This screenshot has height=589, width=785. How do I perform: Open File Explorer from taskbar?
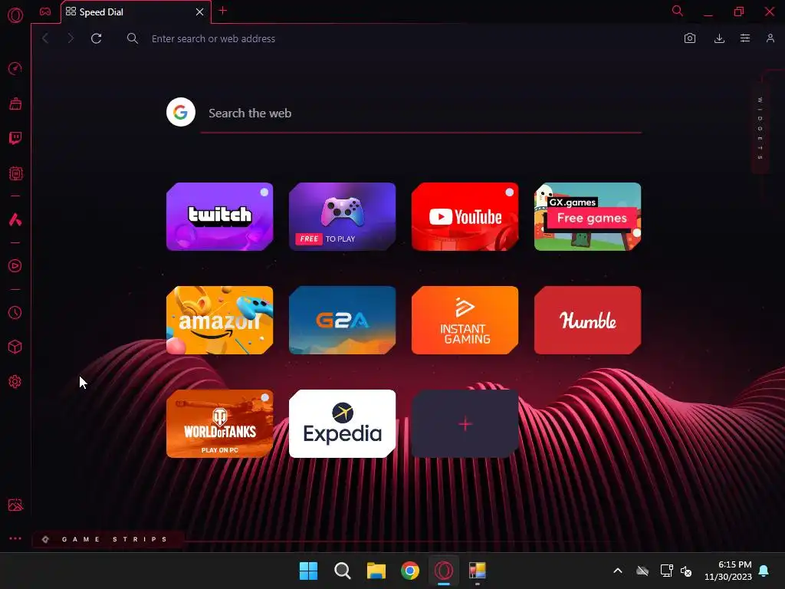376,571
